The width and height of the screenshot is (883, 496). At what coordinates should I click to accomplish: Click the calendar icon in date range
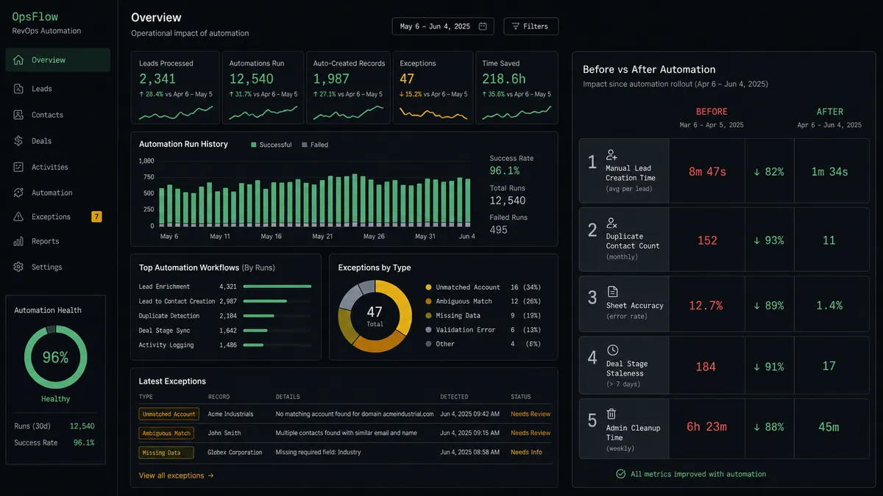click(483, 26)
